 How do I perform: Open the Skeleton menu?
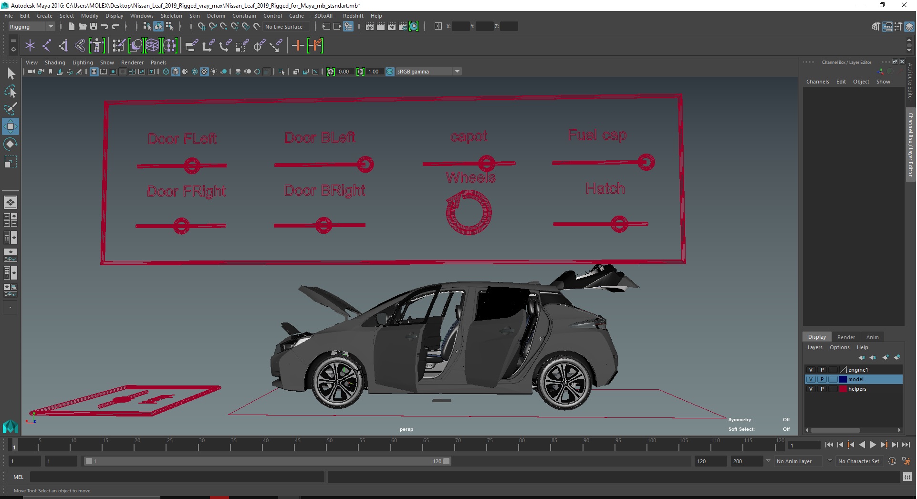[x=171, y=16]
